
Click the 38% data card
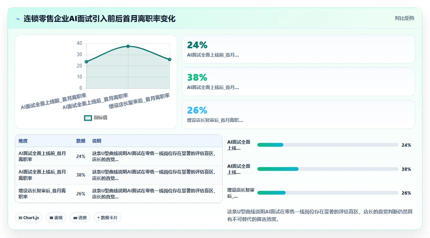tap(299, 81)
